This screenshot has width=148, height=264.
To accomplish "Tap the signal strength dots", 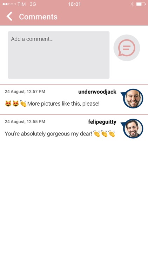I will pyautogui.click(x=9, y=4).
